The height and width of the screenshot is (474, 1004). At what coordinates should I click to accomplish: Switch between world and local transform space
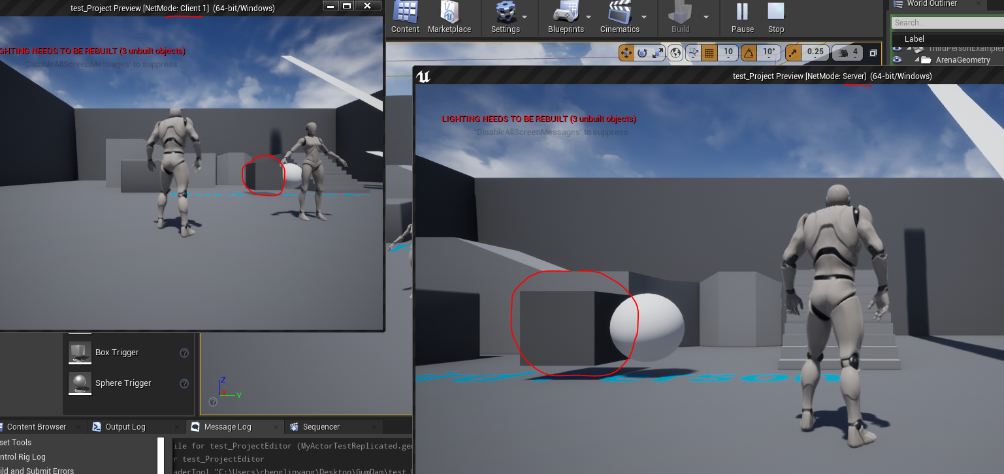pos(675,52)
